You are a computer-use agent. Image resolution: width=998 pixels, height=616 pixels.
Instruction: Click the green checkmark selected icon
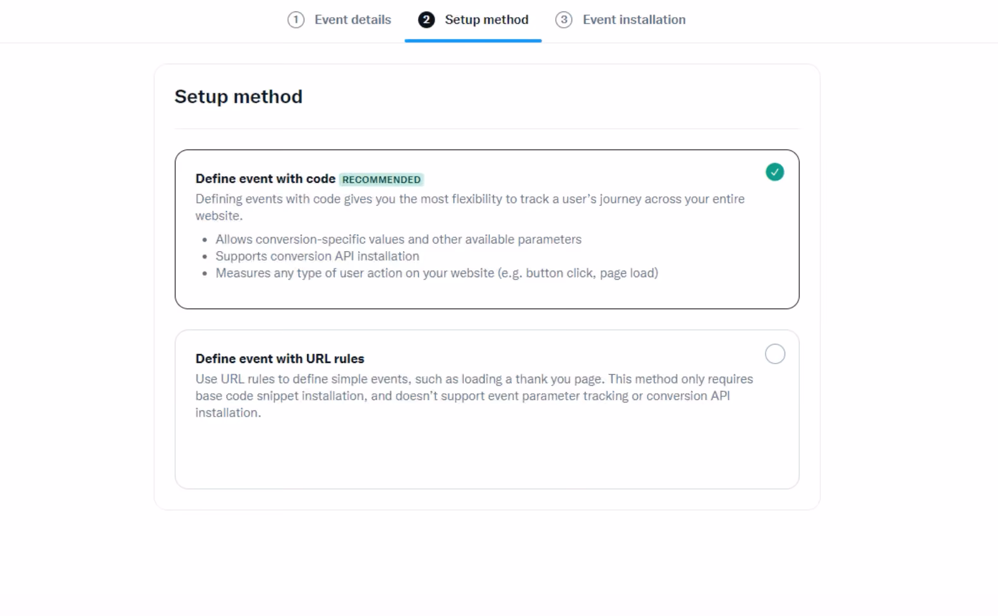[x=775, y=172]
